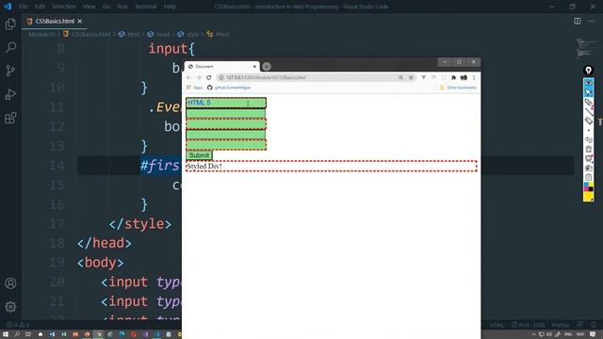Select the CSSBasics.html editor tab

[55, 21]
